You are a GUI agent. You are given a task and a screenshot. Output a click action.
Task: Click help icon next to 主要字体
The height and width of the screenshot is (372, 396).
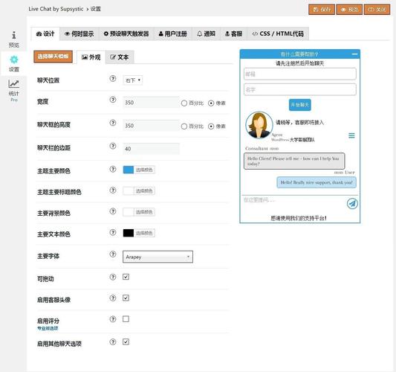point(113,254)
